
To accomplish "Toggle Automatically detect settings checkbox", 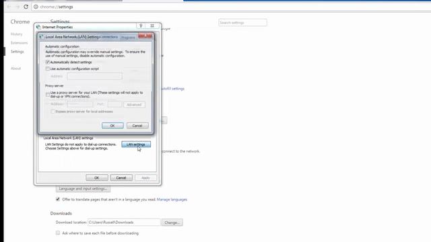I will [x=48, y=63].
